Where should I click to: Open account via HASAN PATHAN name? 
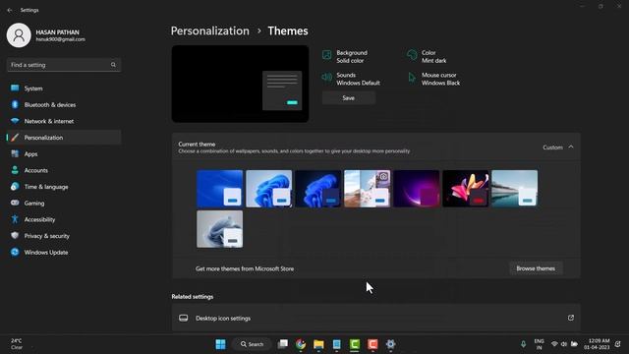pyautogui.click(x=57, y=32)
